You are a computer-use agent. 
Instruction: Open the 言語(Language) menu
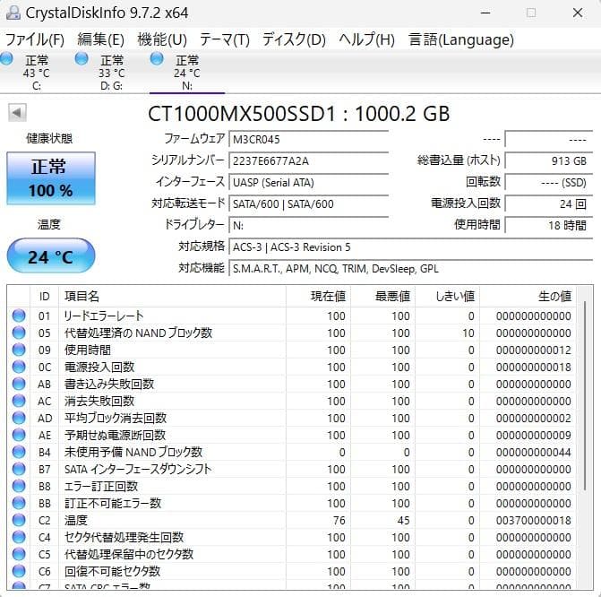(x=461, y=39)
